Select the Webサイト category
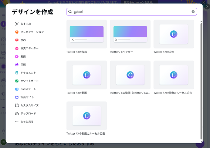This screenshot has height=148, width=210. [x=27, y=97]
